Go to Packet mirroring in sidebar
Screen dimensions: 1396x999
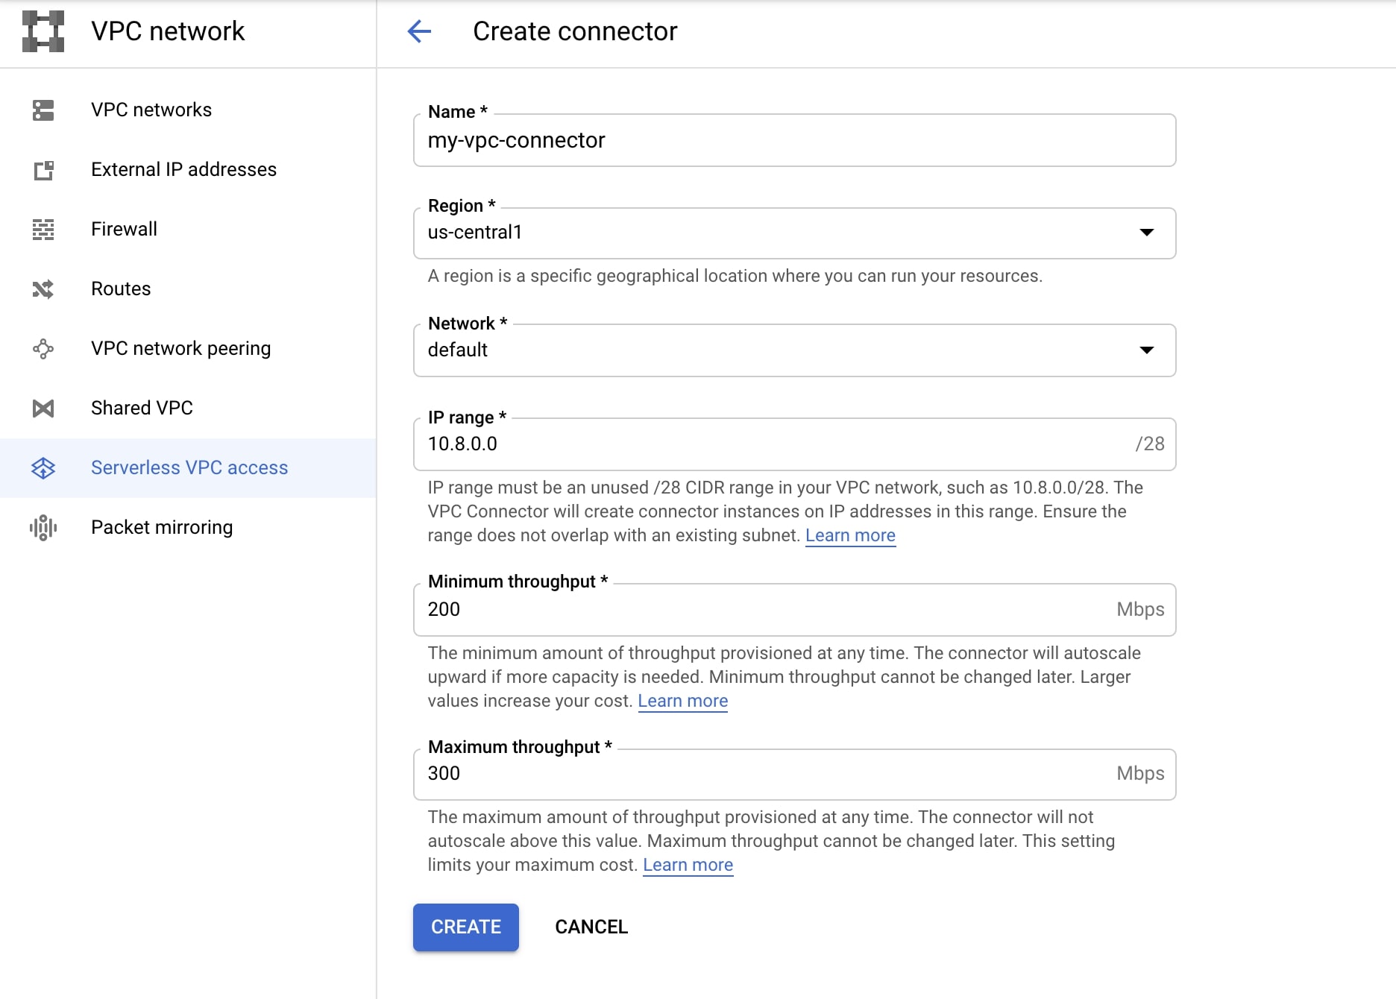click(162, 528)
